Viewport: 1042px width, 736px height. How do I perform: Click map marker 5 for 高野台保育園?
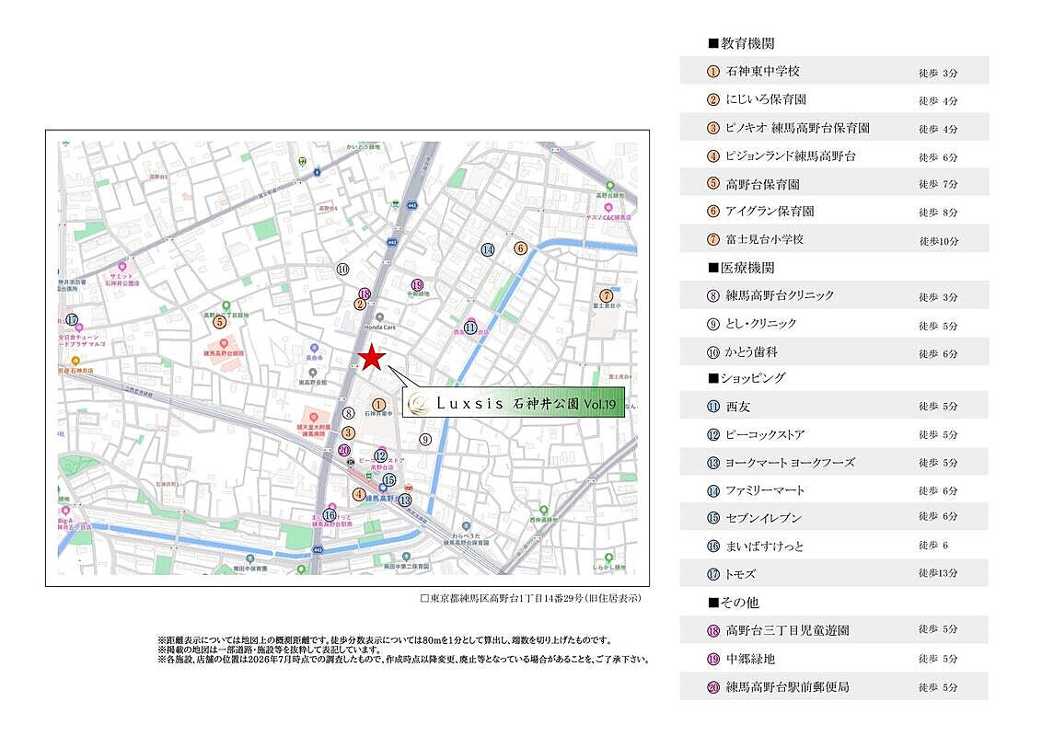click(219, 322)
